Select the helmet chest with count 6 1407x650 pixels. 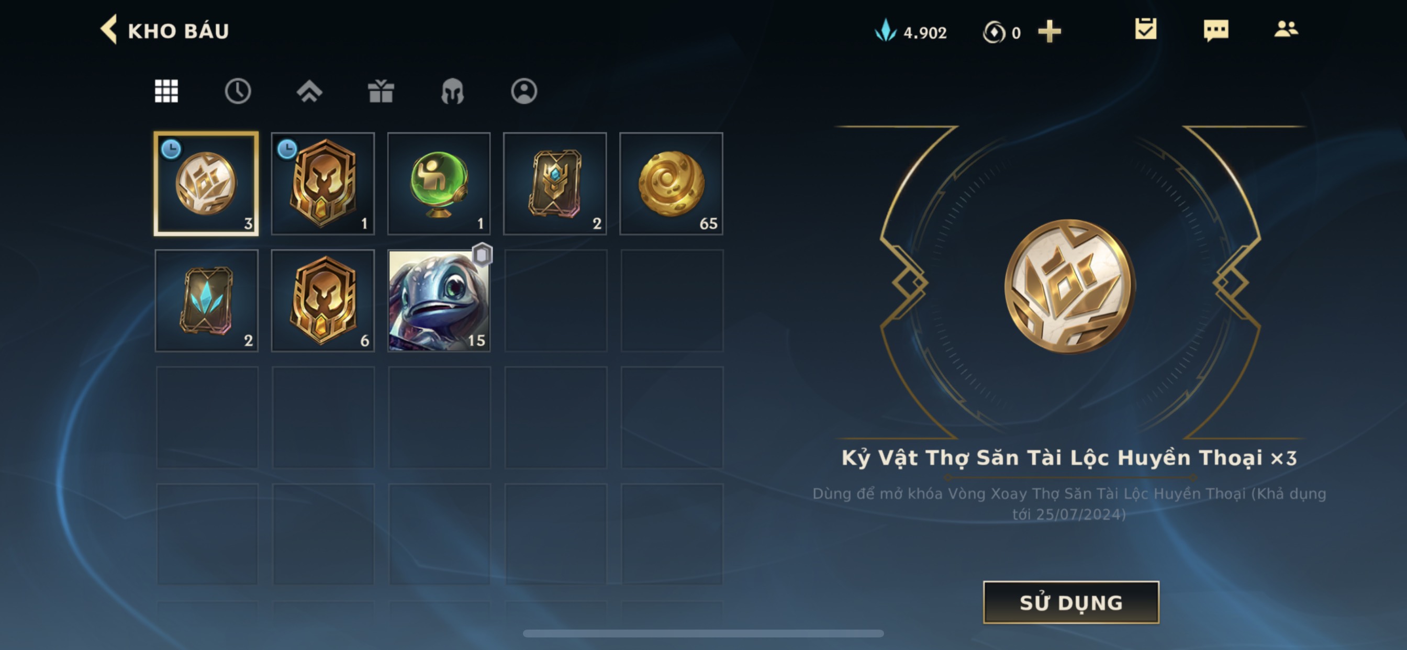pyautogui.click(x=323, y=300)
